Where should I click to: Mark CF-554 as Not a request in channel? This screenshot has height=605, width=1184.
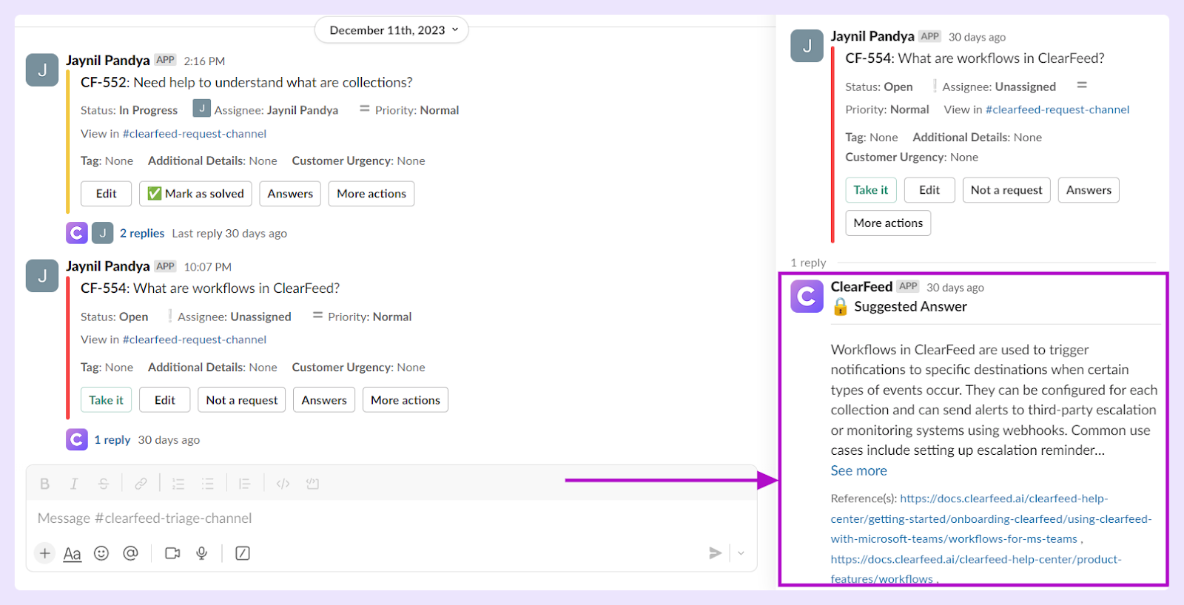[x=242, y=400]
